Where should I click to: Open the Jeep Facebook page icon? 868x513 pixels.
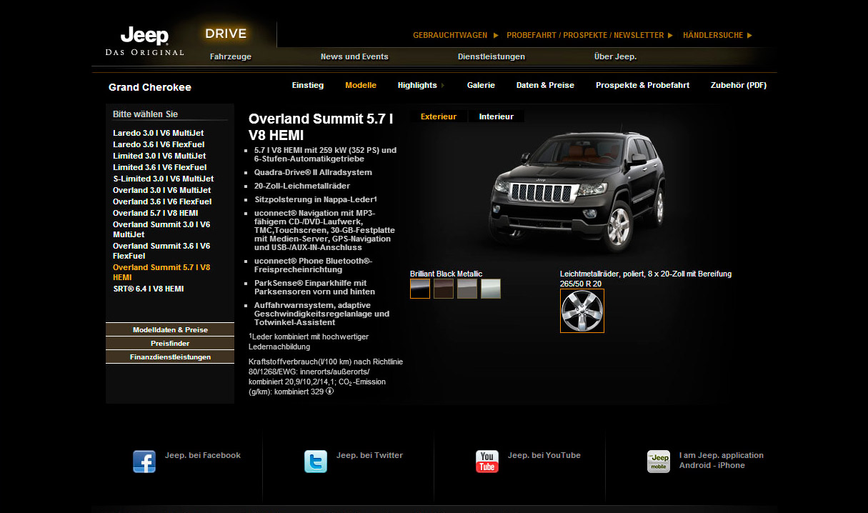point(144,462)
